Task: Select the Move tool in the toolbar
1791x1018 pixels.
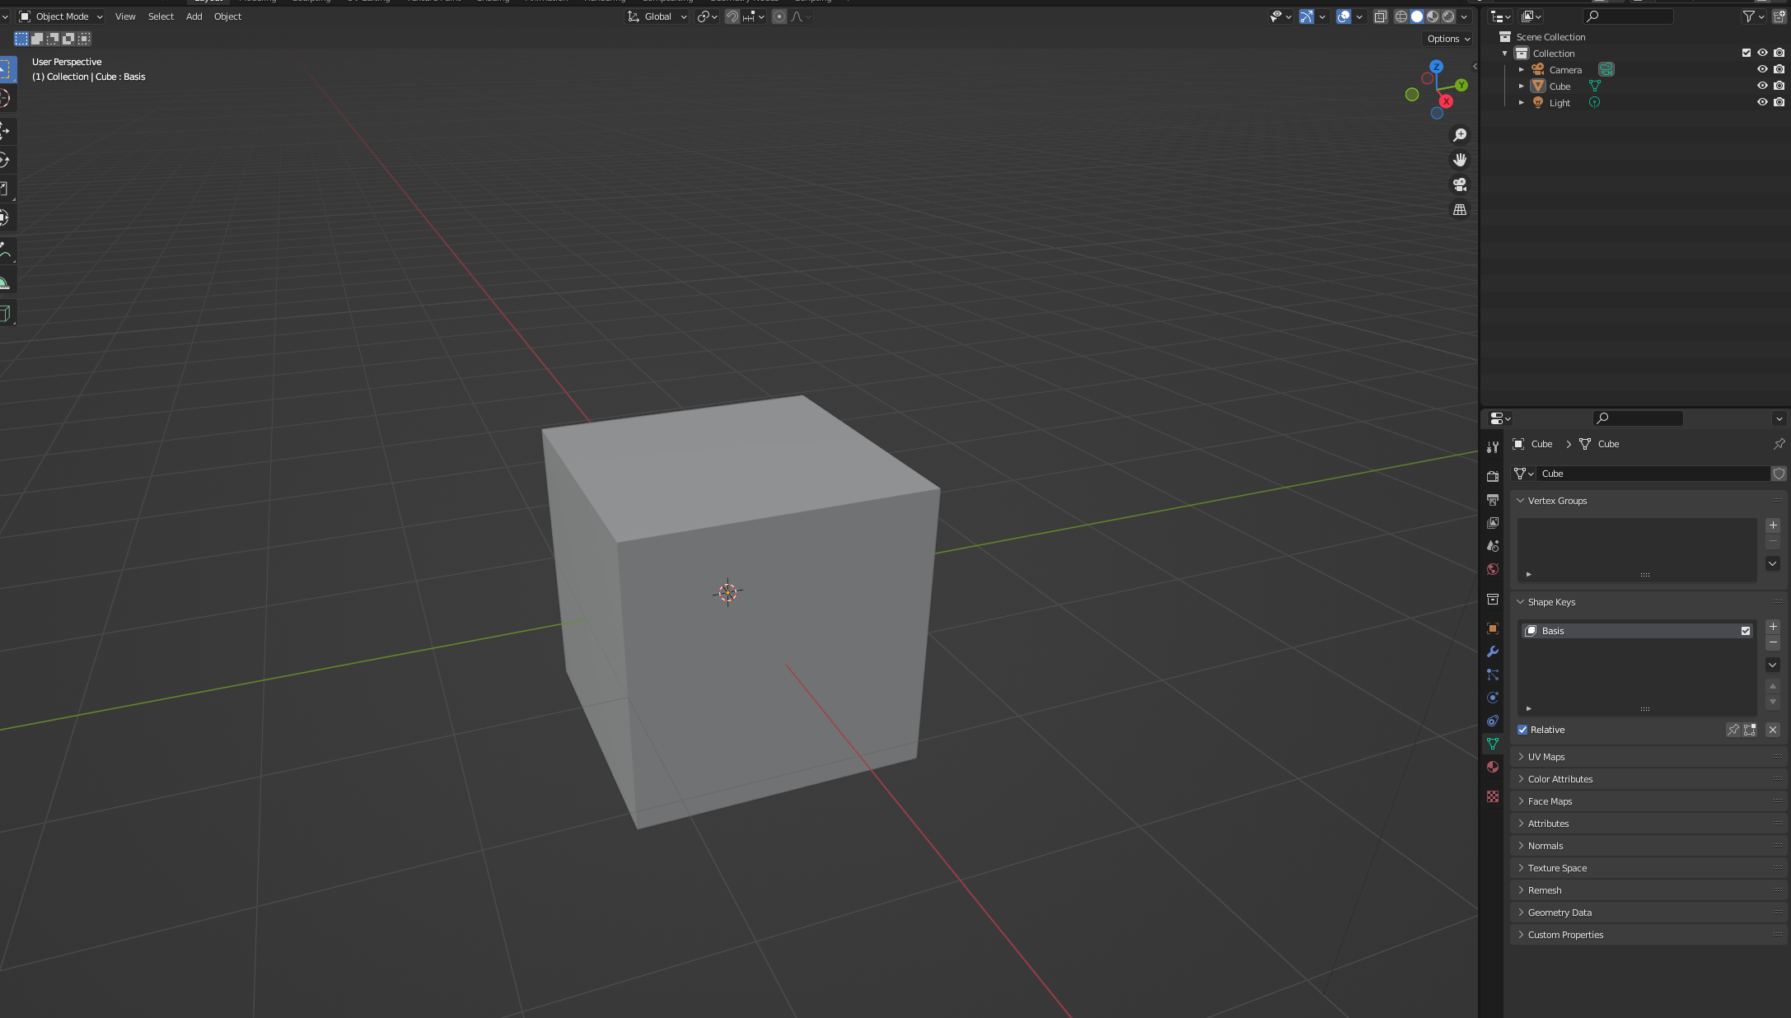Action: pos(7,130)
